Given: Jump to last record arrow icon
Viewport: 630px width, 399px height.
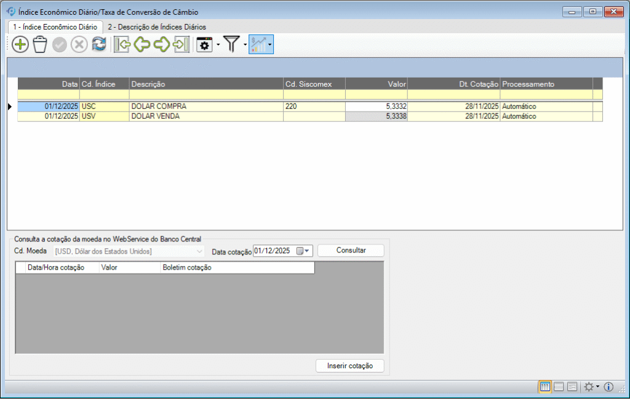Looking at the screenshot, I should pyautogui.click(x=181, y=44).
